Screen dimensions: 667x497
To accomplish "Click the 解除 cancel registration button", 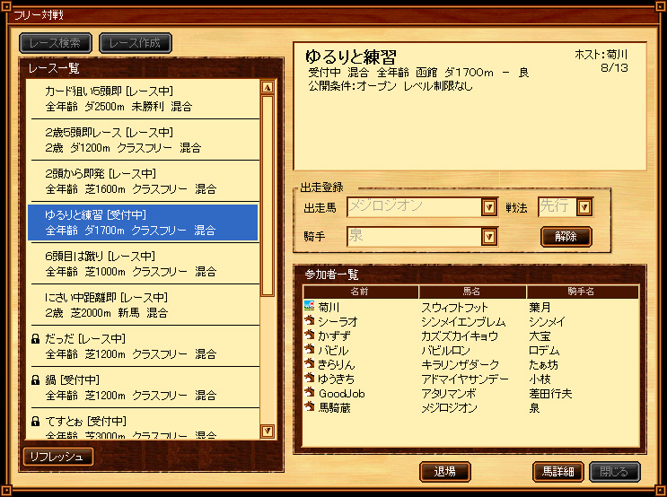I will coord(566,237).
